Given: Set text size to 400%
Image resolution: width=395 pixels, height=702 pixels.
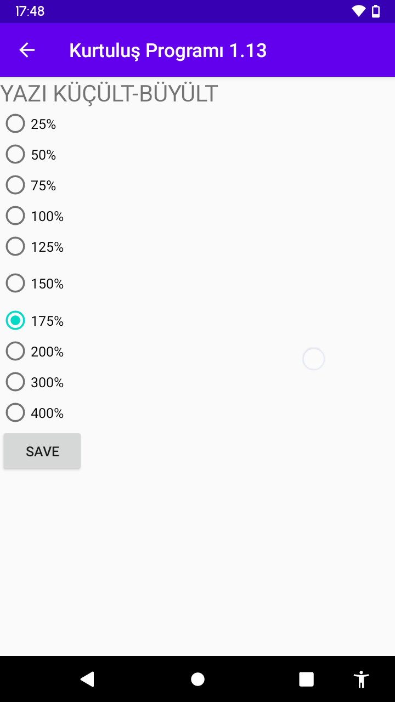Looking at the screenshot, I should click(15, 412).
